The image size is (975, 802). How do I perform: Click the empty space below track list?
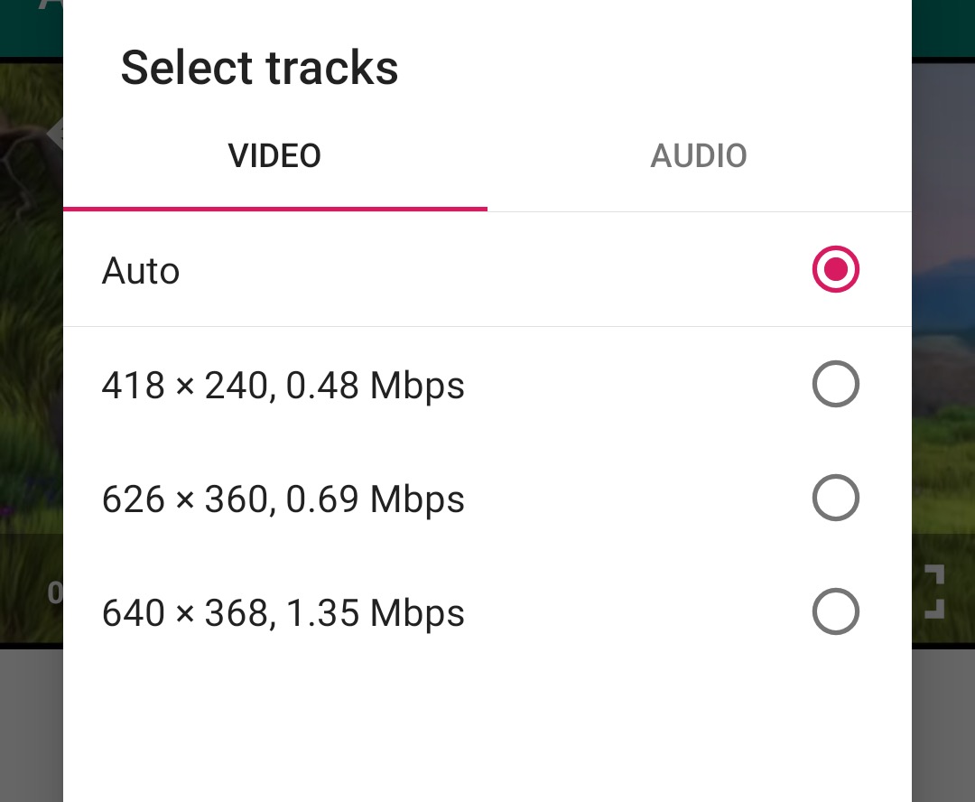tap(487, 723)
